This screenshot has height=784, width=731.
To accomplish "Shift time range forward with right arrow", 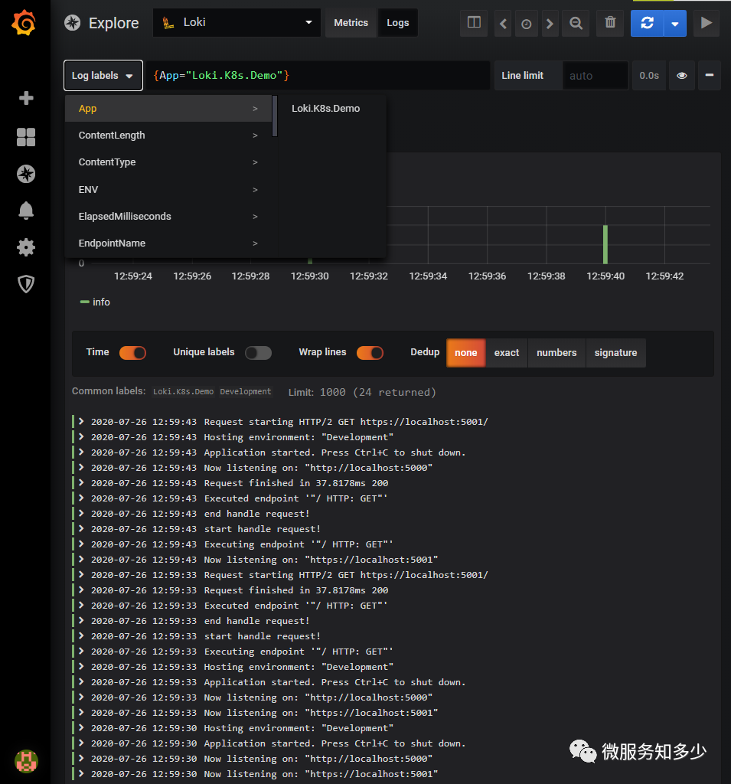I will click(x=550, y=23).
